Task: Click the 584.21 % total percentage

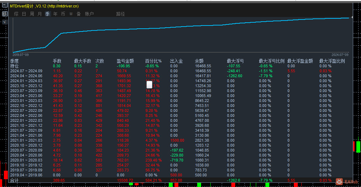Action: click(153, 180)
